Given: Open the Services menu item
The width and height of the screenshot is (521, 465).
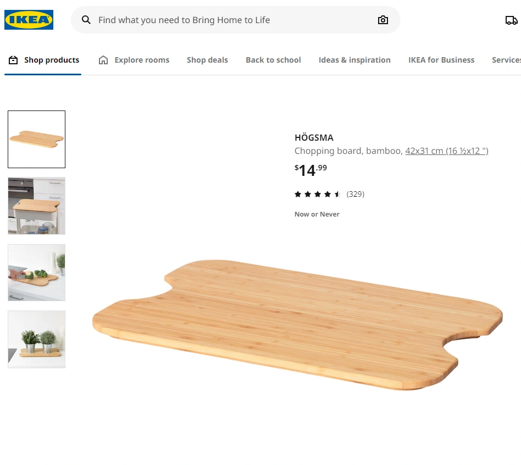Looking at the screenshot, I should point(506,60).
